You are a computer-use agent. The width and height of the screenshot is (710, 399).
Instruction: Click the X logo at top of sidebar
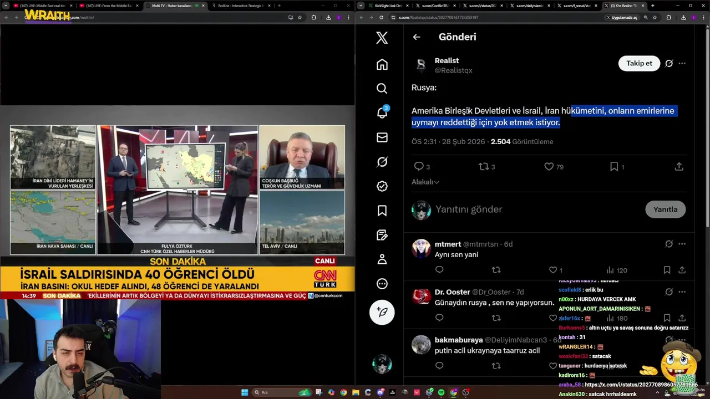382,38
